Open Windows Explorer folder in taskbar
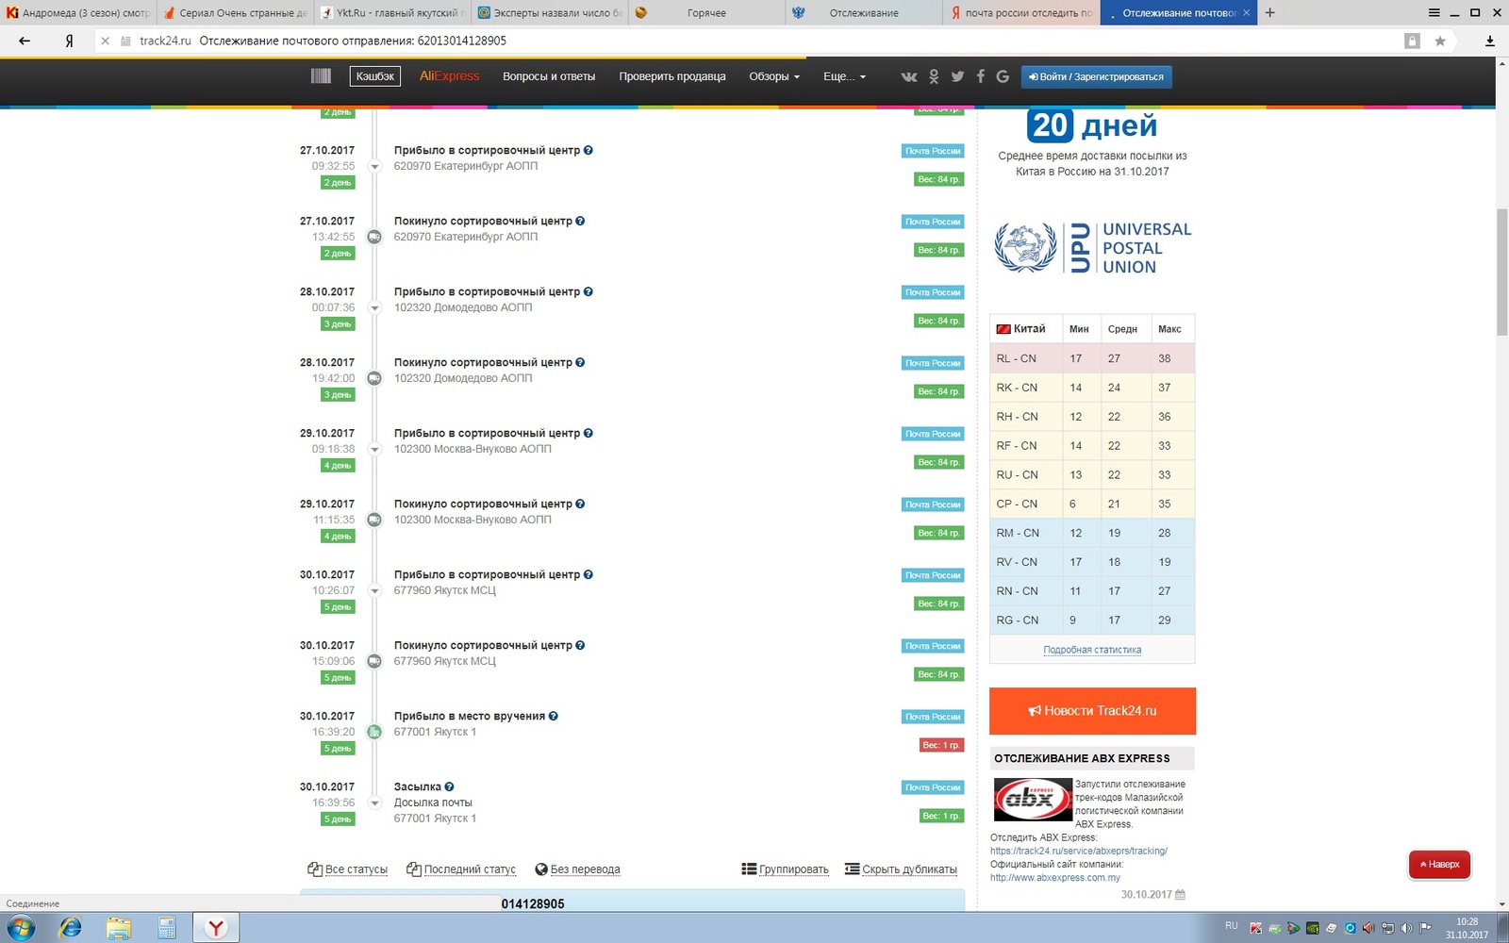The image size is (1509, 943). click(119, 928)
